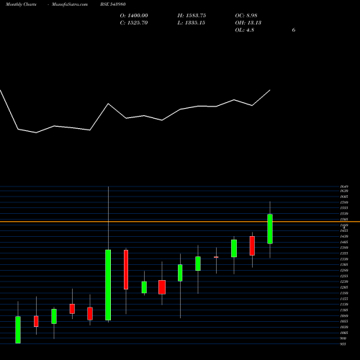Select the 'BSE 543980' symbol label
360x360 pixels.
click(113, 4)
